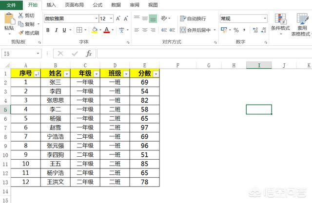
Task: Click cell containing 赵雪
Action: pos(55,128)
